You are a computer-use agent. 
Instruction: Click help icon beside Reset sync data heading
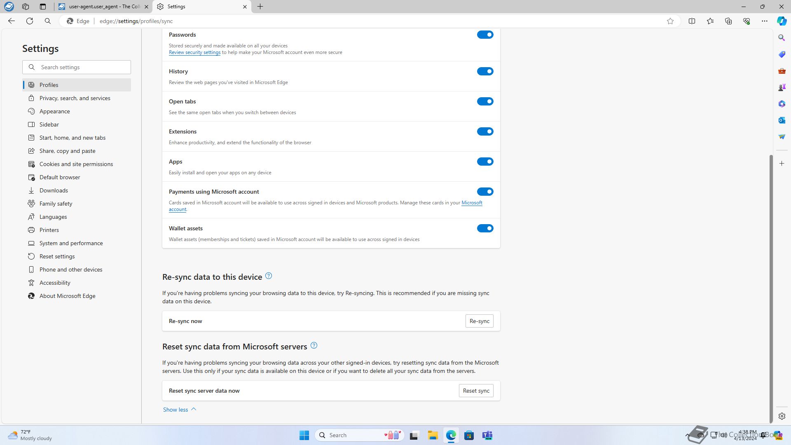[314, 346]
